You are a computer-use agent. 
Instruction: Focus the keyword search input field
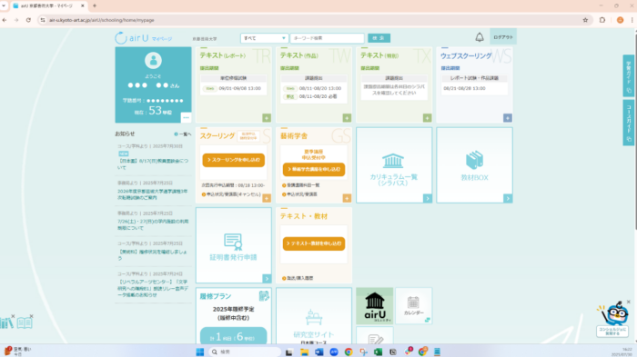click(327, 38)
